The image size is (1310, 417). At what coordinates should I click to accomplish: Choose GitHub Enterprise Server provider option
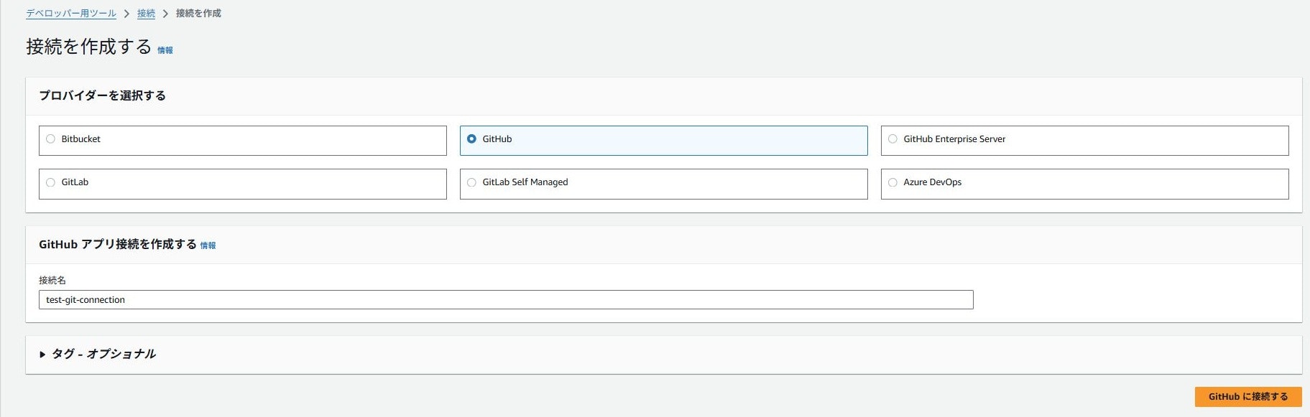pyautogui.click(x=1084, y=141)
